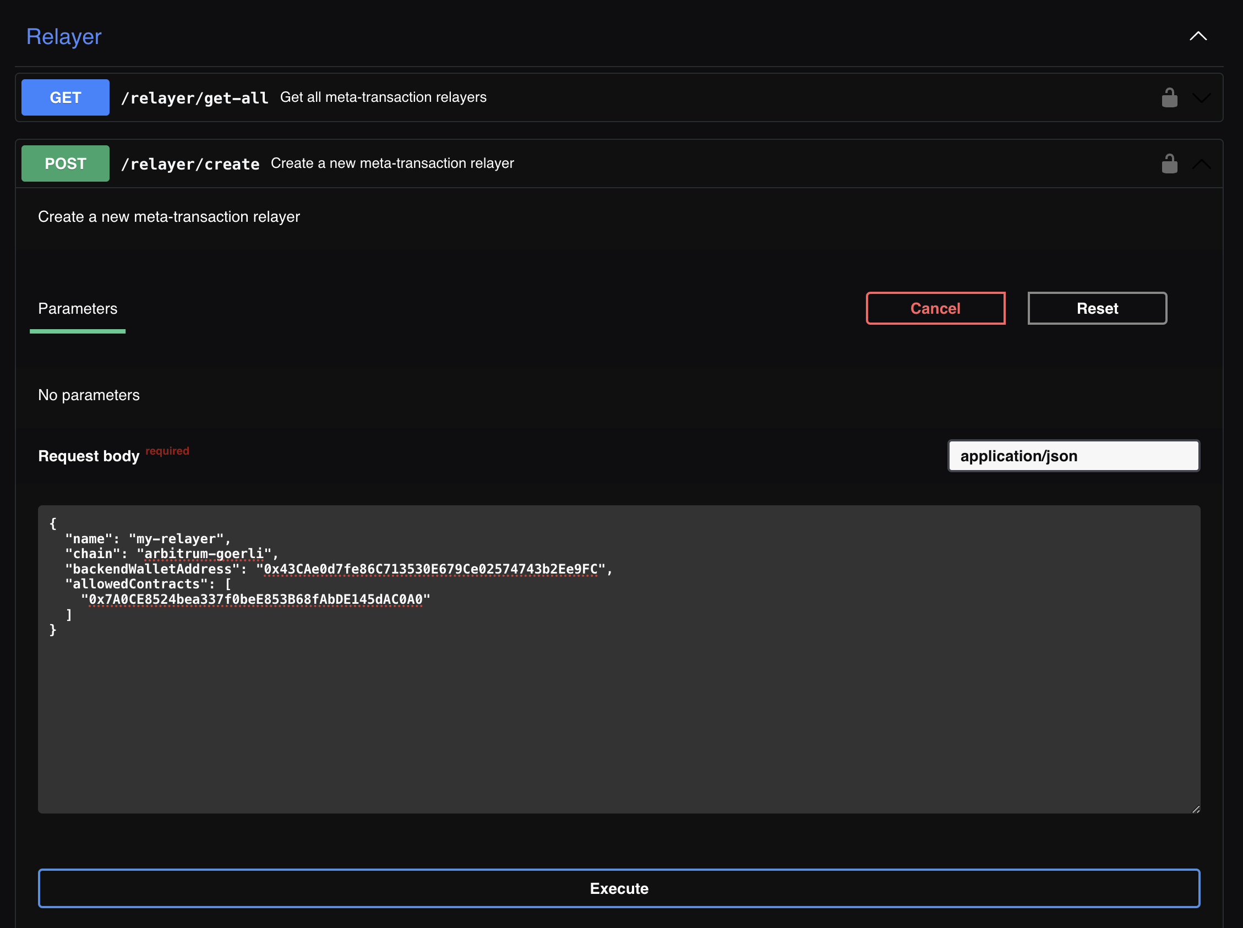Click the allowedContracts address entry
This screenshot has height=928, width=1243.
[x=255, y=599]
